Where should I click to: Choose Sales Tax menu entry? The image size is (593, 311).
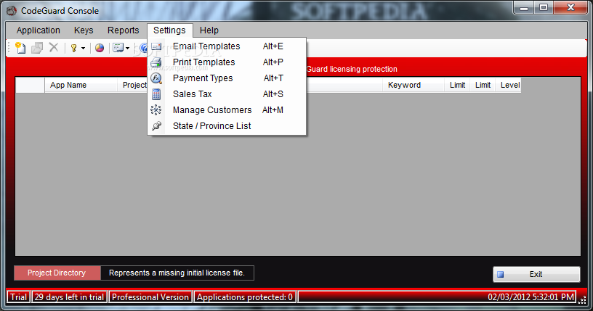point(227,94)
